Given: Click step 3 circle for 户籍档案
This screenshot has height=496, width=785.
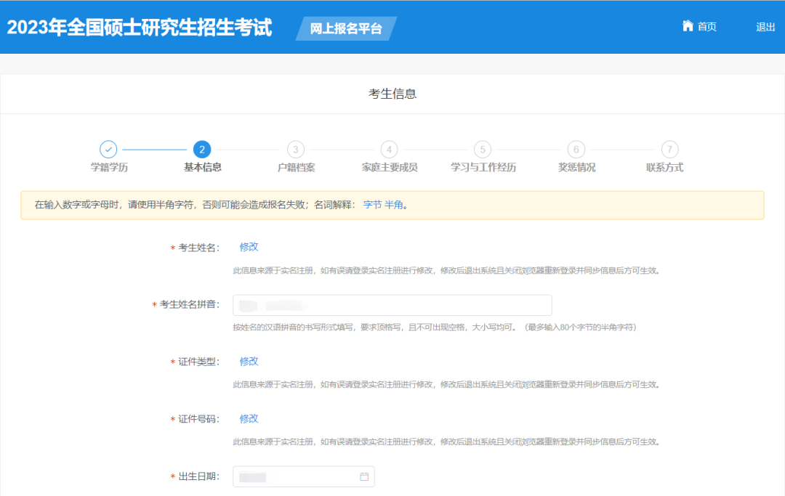Looking at the screenshot, I should click(295, 149).
